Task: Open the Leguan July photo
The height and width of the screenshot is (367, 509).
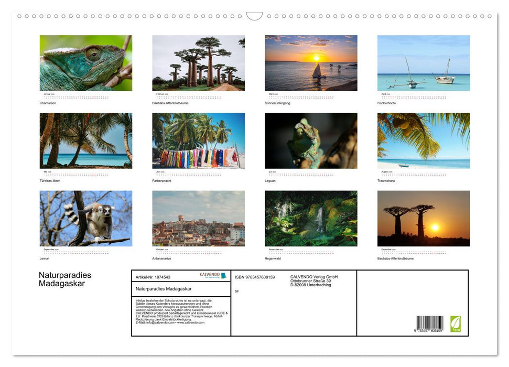Action: point(311,140)
